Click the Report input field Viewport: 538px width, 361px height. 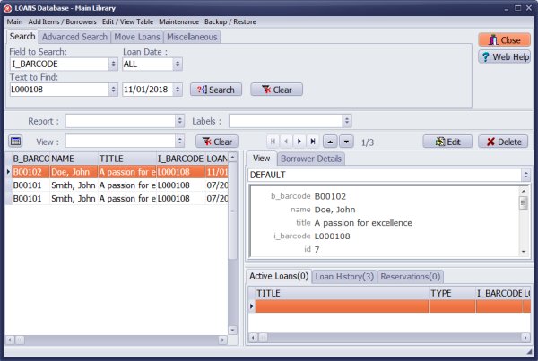pos(120,121)
